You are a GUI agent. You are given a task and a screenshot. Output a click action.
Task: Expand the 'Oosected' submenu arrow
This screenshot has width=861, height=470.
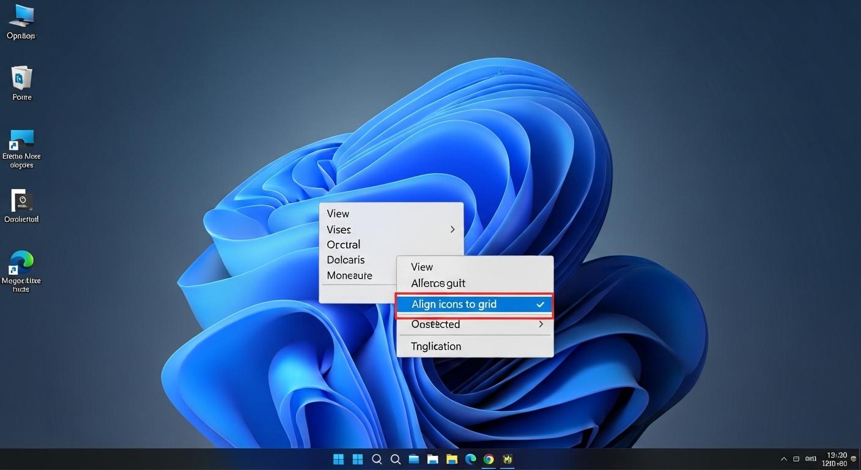541,324
